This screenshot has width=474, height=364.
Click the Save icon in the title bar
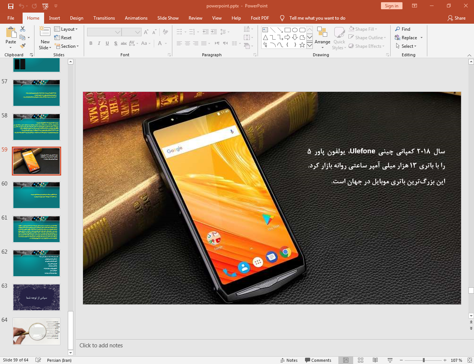[x=11, y=6]
